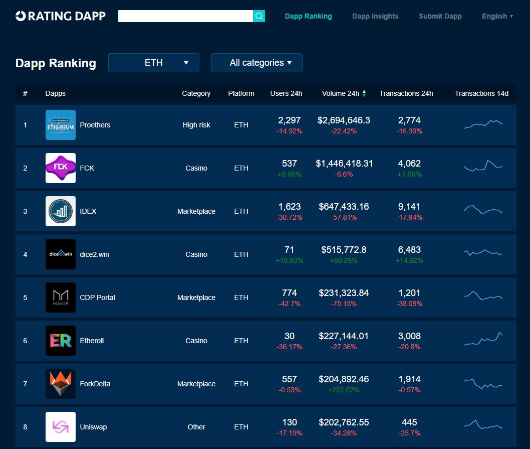Open the CDP Portal Maker logo
Viewport: 530px width, 449px height.
coord(61,297)
